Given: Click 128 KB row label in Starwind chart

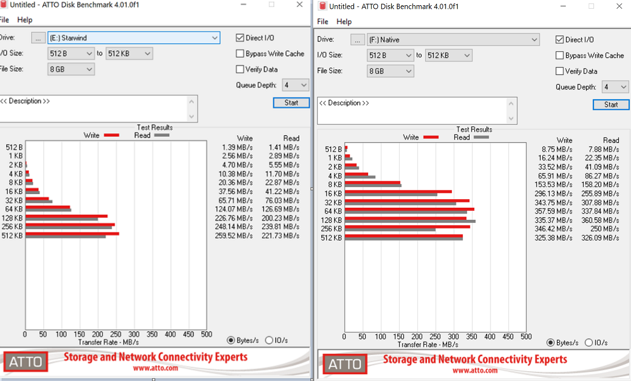Looking at the screenshot, I should pos(12,218).
